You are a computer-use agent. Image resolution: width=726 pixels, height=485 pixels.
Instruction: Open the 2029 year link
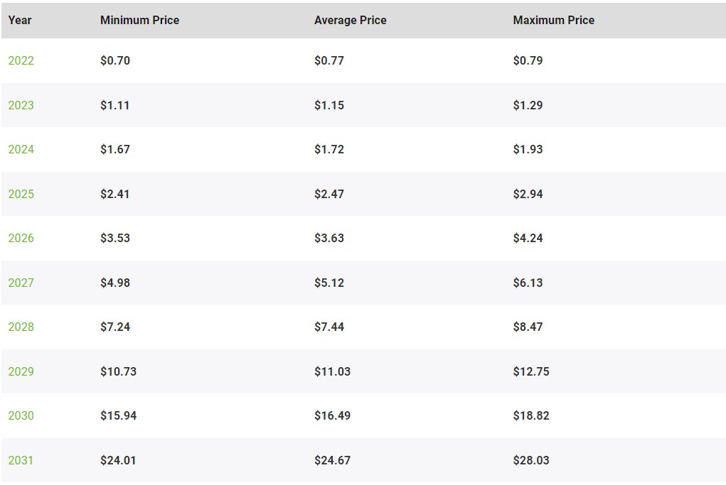coord(21,371)
